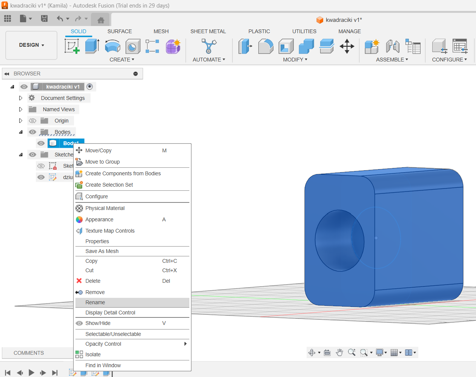The image size is (476, 377).
Task: Undo the last action
Action: click(60, 18)
